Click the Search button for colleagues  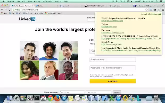tap(117, 92)
